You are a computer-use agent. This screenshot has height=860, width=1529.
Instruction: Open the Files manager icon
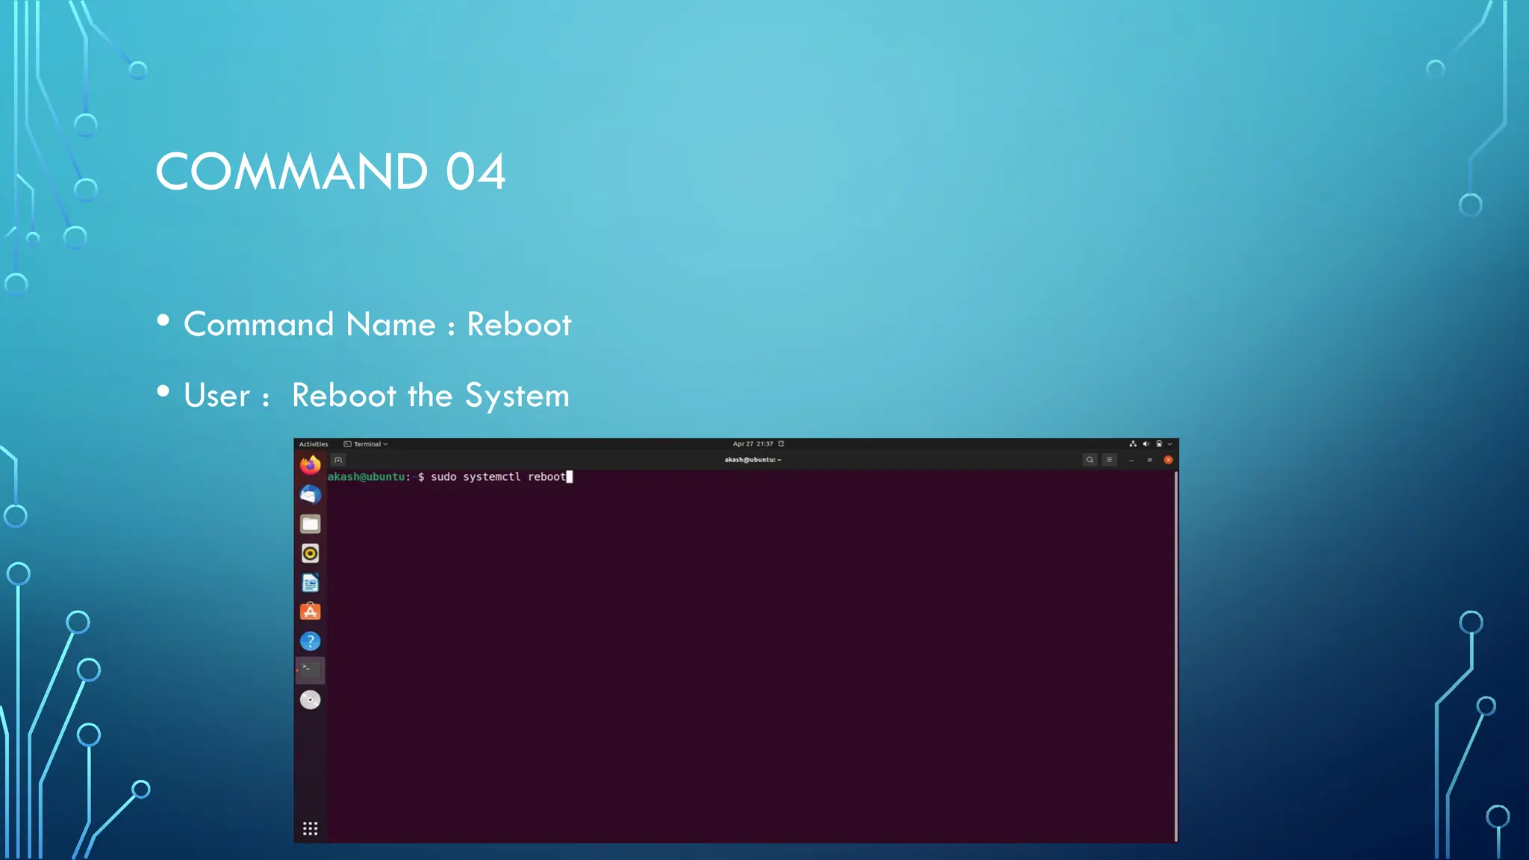(310, 524)
